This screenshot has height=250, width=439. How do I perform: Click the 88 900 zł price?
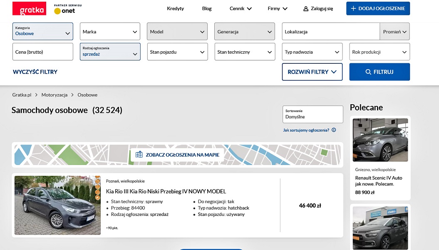pos(365,192)
